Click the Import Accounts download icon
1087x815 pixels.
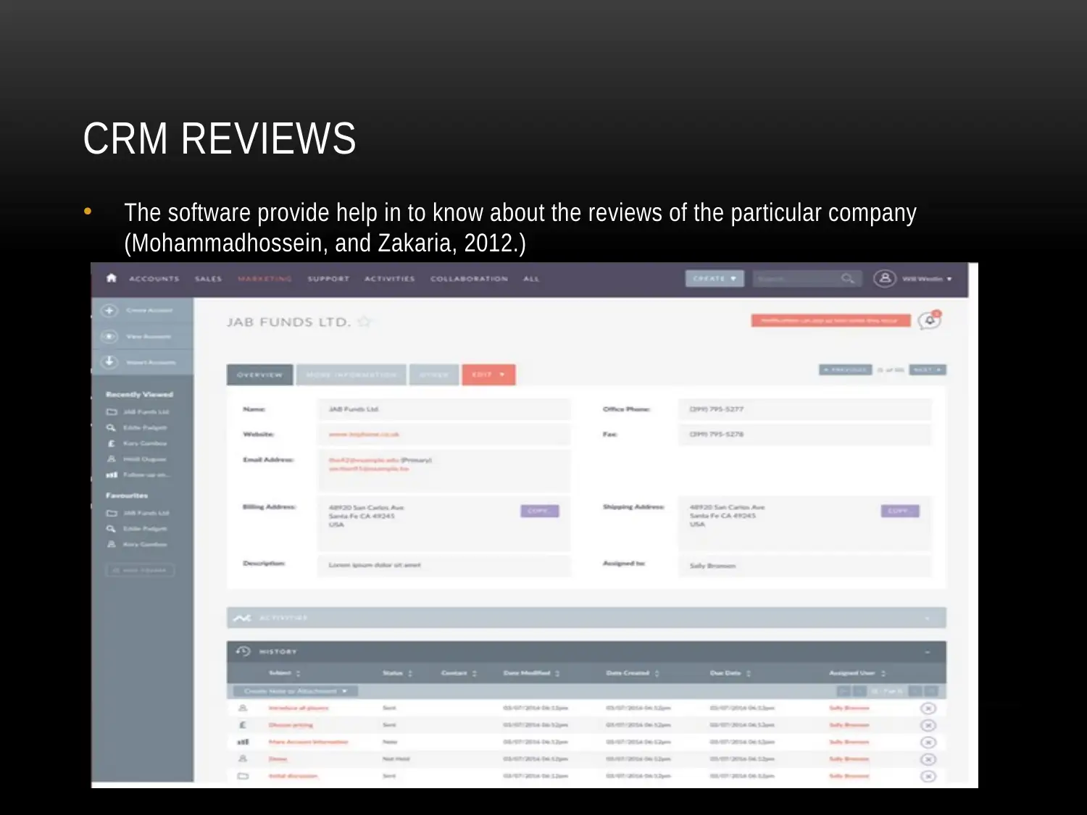(109, 361)
